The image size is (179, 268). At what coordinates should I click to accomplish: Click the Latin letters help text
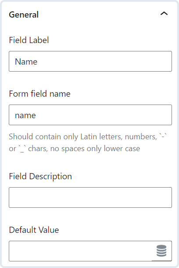pos(88,142)
